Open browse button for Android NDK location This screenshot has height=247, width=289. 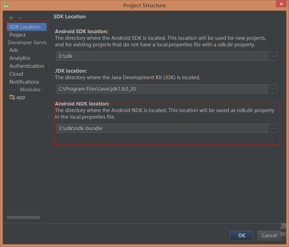click(x=273, y=128)
